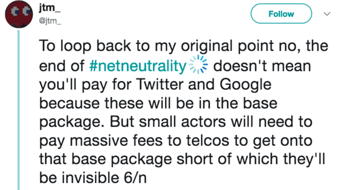Image resolution: width=341 pixels, height=190 pixels.
Task: Click the Follow button
Action: point(281,13)
